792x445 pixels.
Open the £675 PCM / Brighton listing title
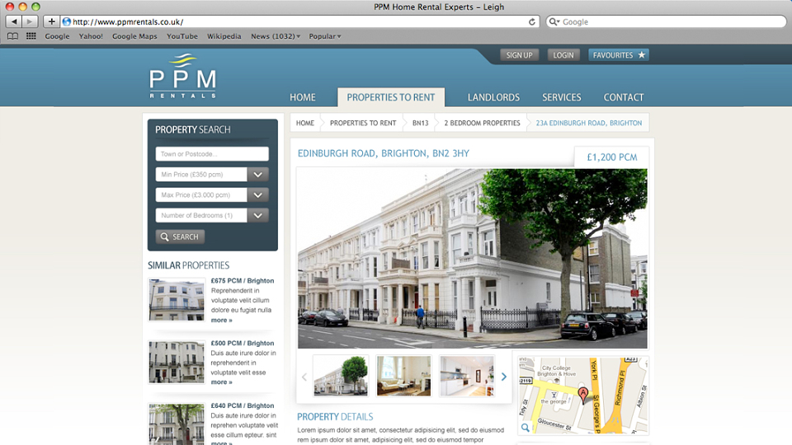click(243, 280)
